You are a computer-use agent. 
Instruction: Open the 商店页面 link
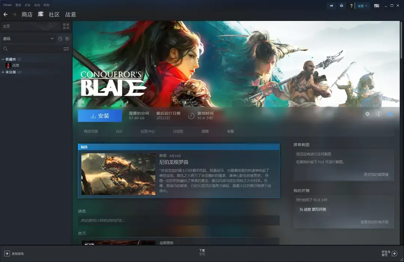pos(91,131)
